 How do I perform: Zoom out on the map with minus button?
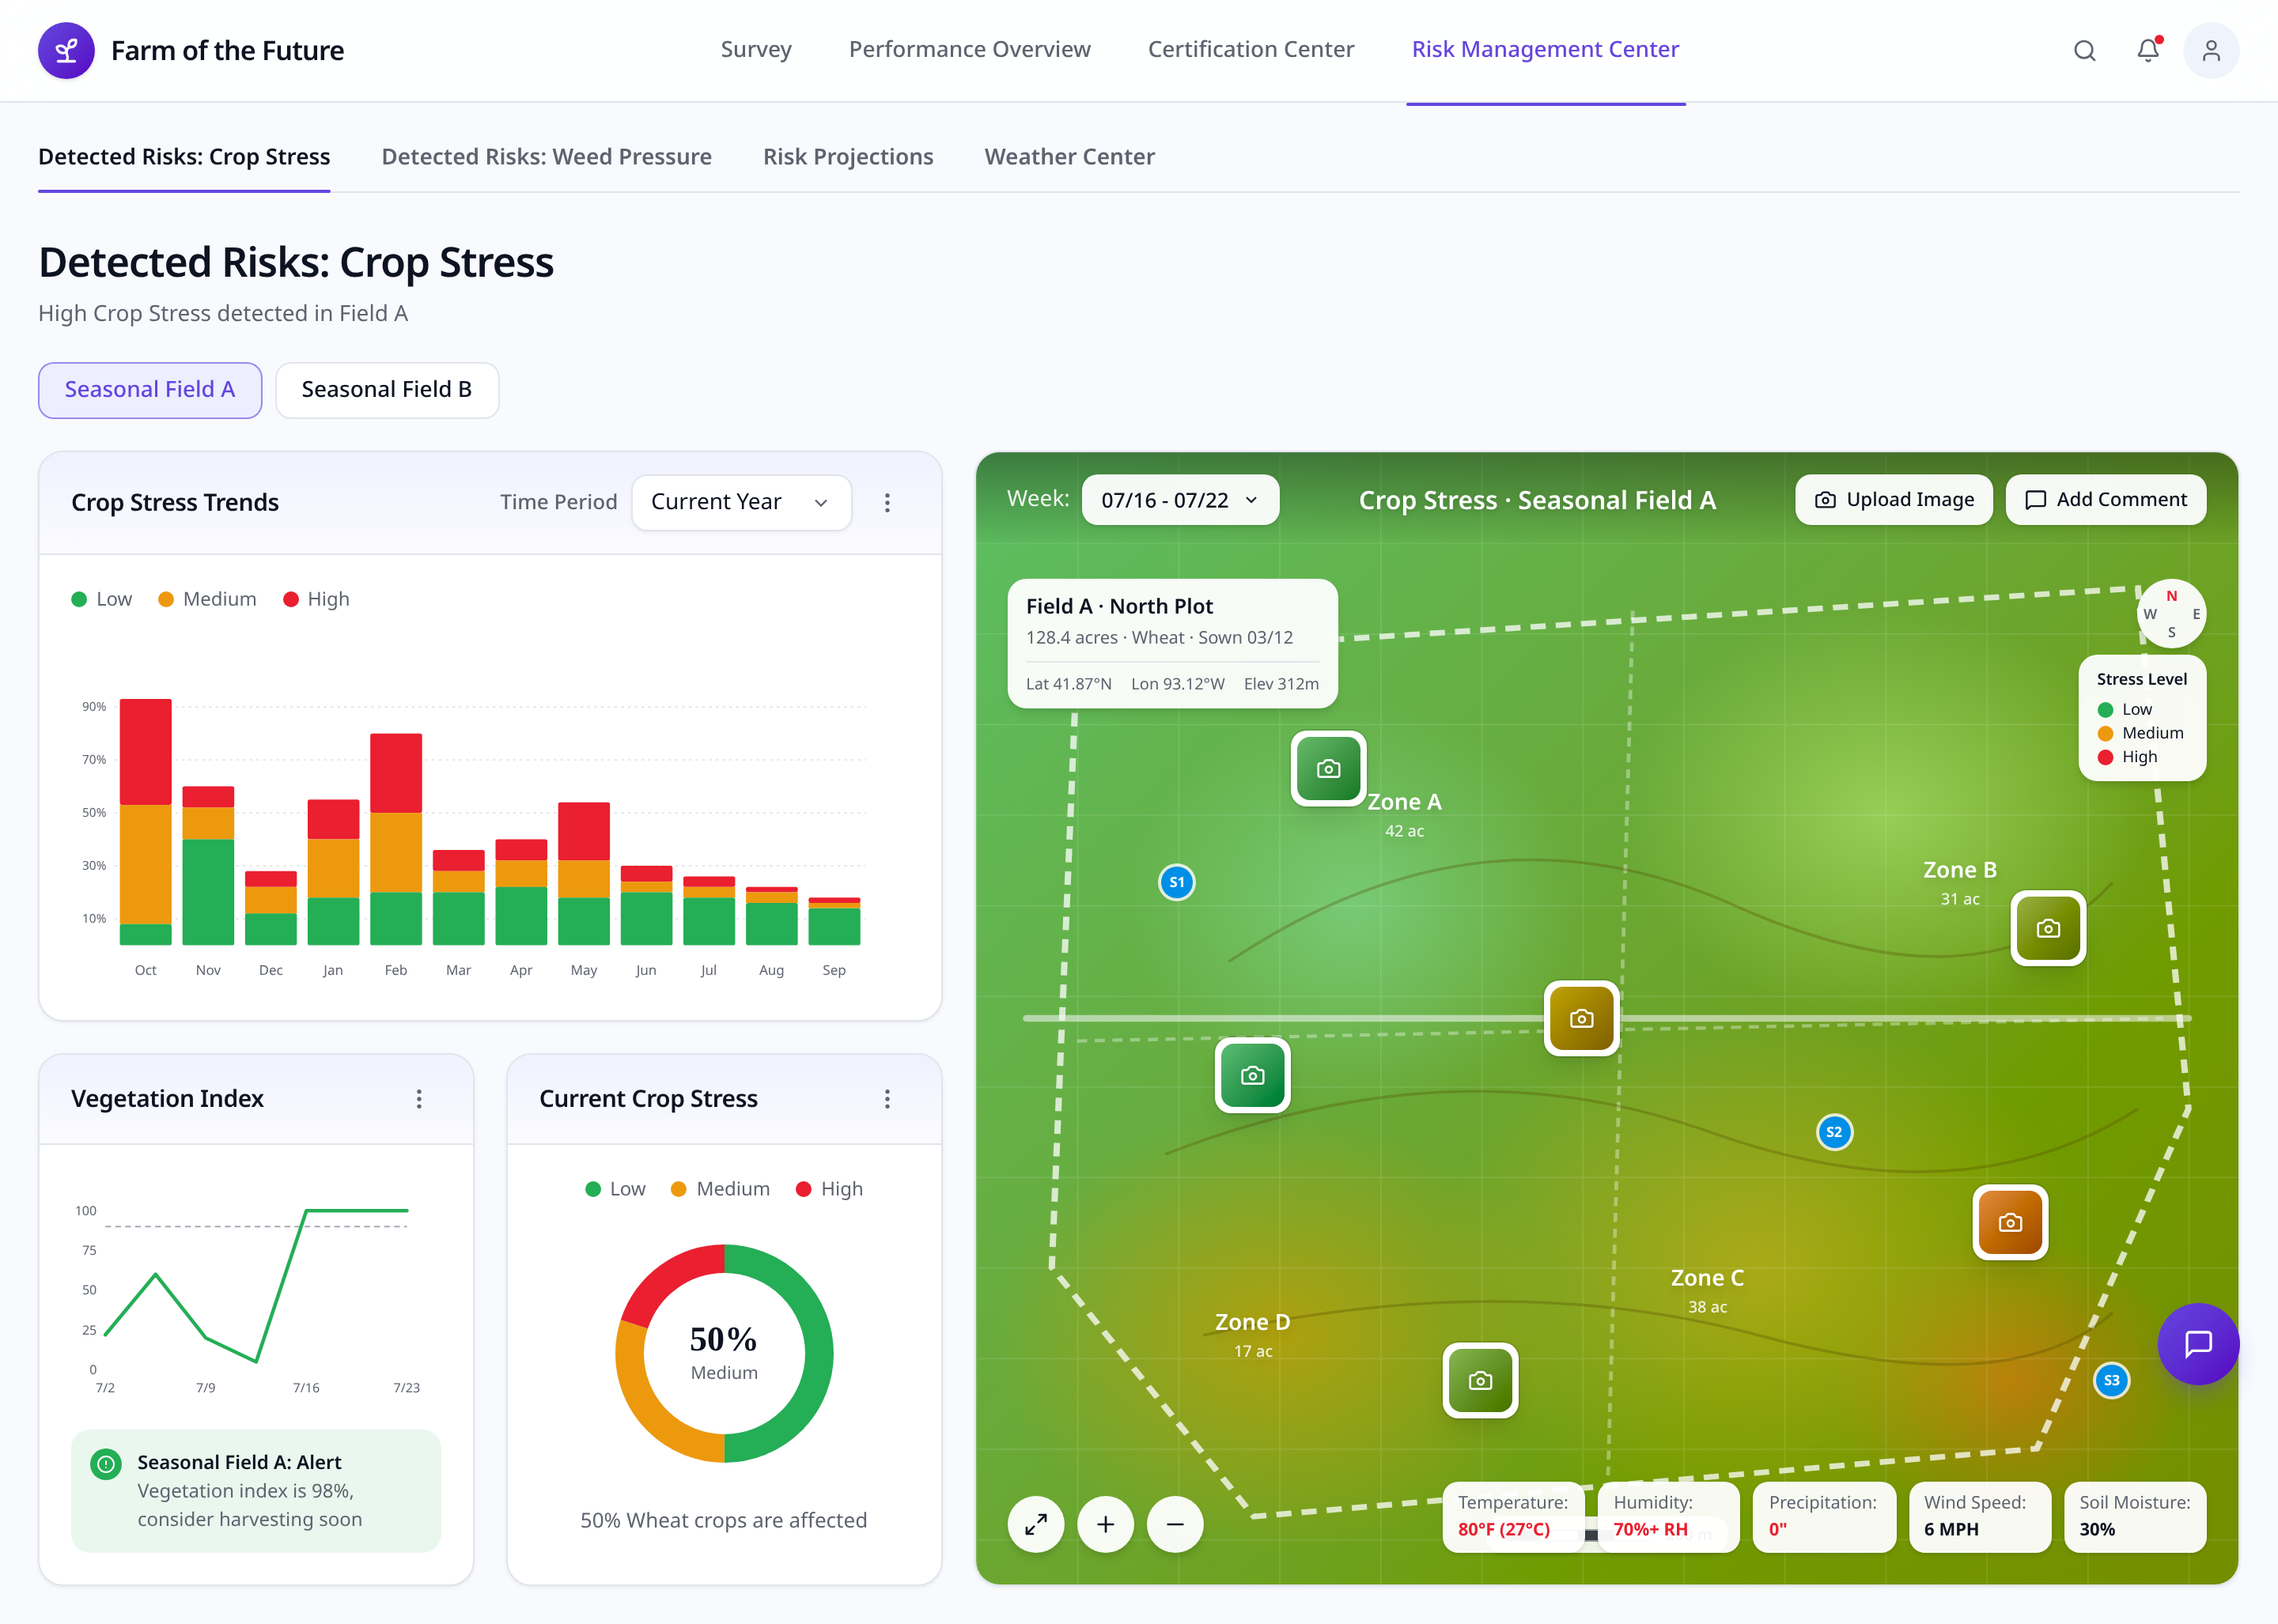pyautogui.click(x=1175, y=1524)
